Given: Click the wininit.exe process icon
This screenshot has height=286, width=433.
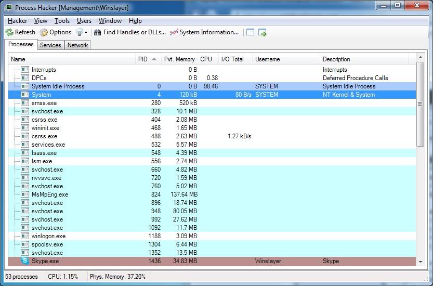Looking at the screenshot, I should 25,128.
